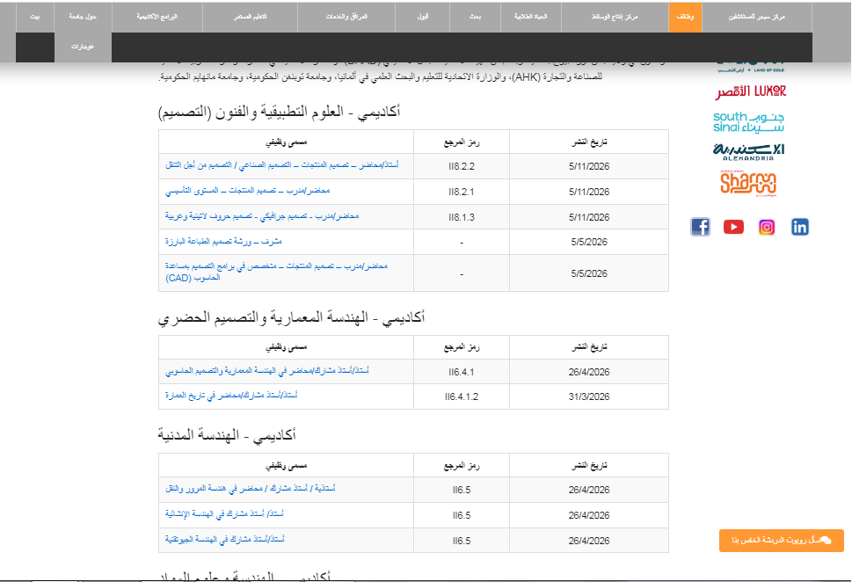The width and height of the screenshot is (852, 582).
Task: Open job link with reference II8.1.3
Action: click(x=262, y=216)
